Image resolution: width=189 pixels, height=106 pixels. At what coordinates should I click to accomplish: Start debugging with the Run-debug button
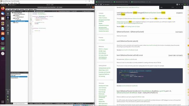8,100
